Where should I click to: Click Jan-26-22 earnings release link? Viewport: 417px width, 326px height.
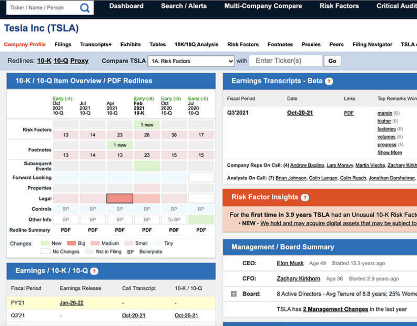(71, 303)
